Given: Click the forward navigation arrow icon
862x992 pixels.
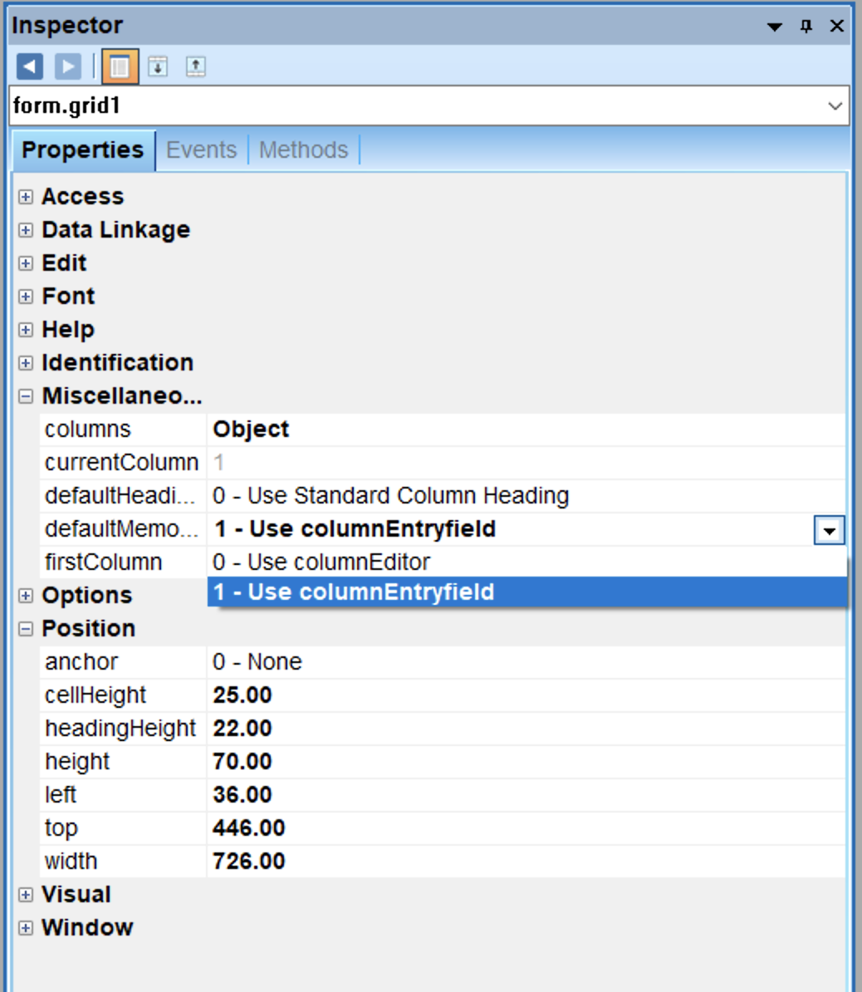Looking at the screenshot, I should coord(68,66).
